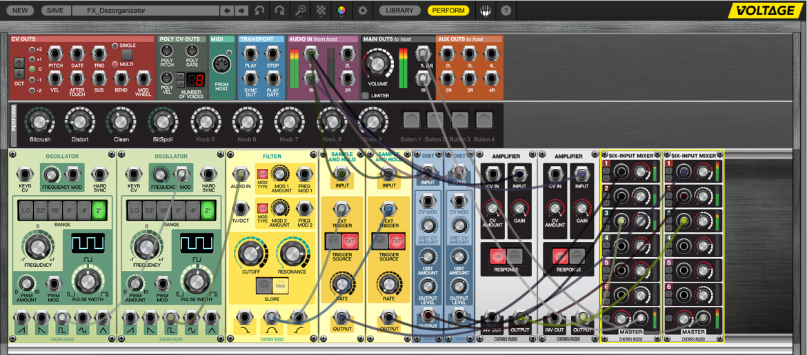Click first oscillator sawtooth output jack
Screen dimensions: 807x355
(x=21, y=318)
